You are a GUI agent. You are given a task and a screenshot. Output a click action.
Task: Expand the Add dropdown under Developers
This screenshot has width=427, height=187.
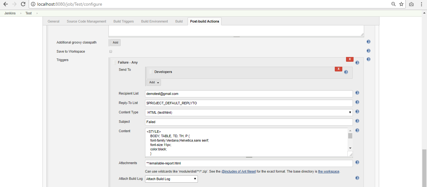(153, 82)
